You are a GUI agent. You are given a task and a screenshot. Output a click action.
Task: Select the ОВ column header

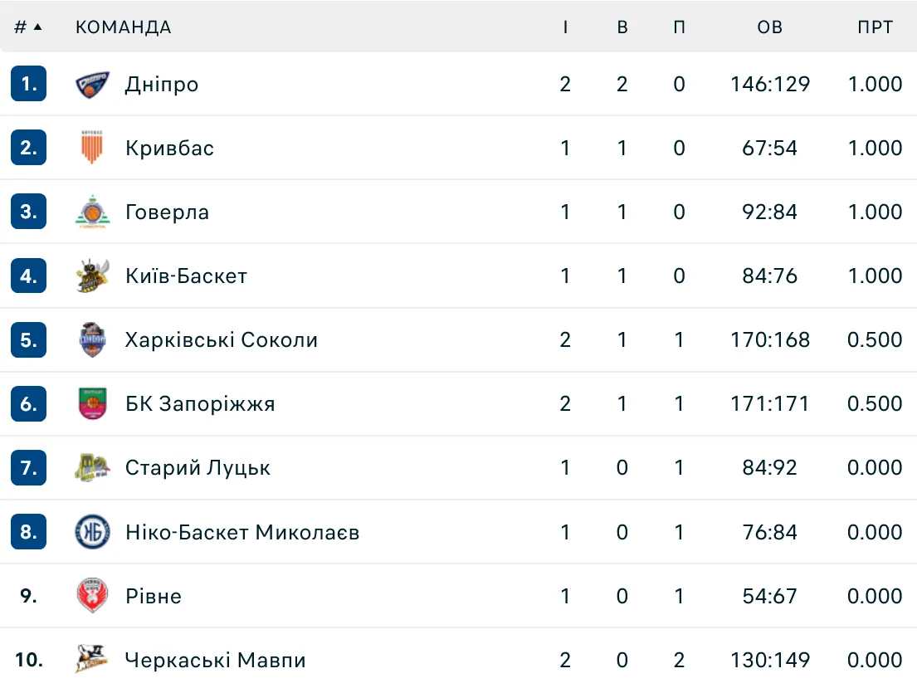point(769,27)
